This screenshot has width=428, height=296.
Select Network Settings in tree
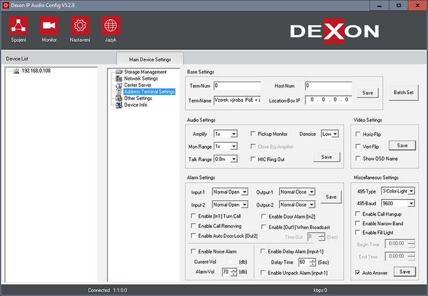pos(141,79)
